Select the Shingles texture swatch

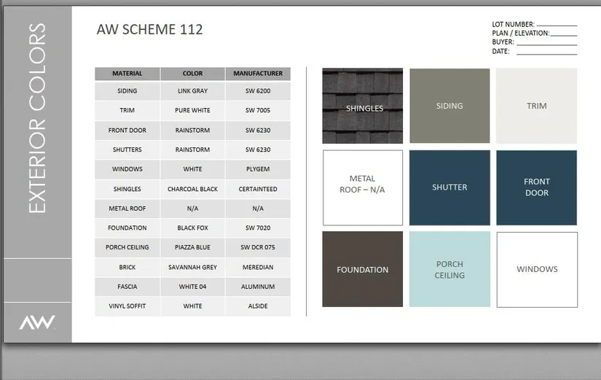tap(363, 106)
